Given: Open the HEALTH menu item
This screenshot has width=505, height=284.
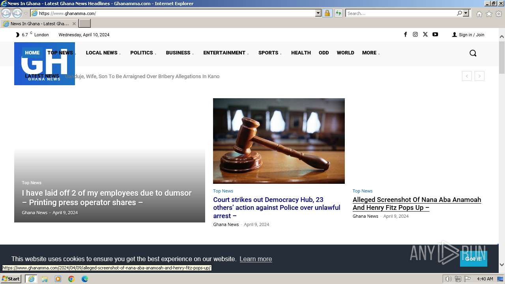Looking at the screenshot, I should point(301,52).
